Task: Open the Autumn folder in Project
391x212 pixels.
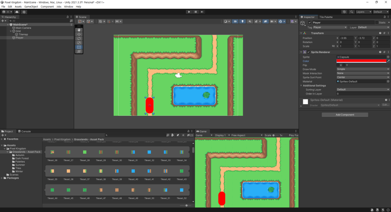Action: tap(20, 155)
